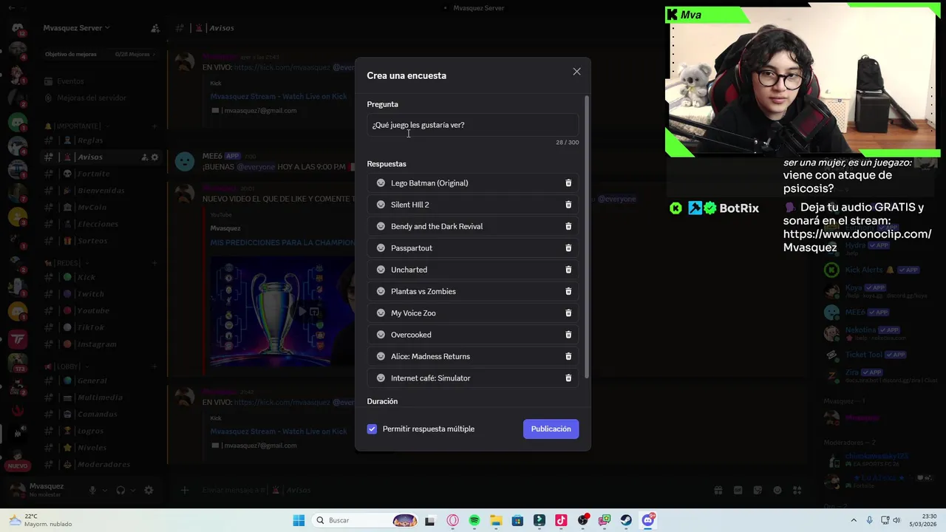
Task: Open user settings gear beside Mvasquez
Action: (149, 490)
